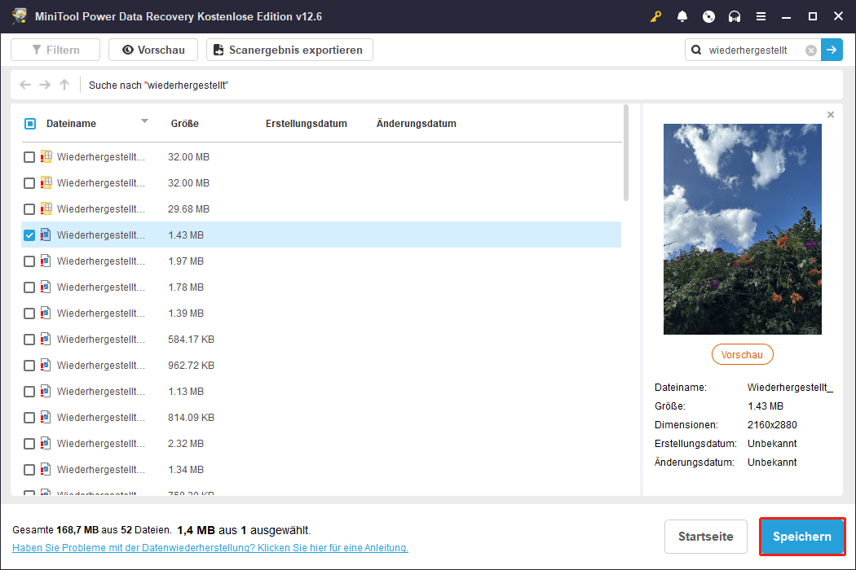
Task: Uncheck the highlighted 1.43 MB file
Action: tap(30, 235)
